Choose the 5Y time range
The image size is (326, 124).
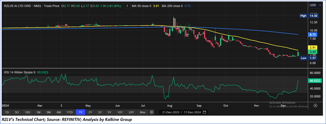110,112
